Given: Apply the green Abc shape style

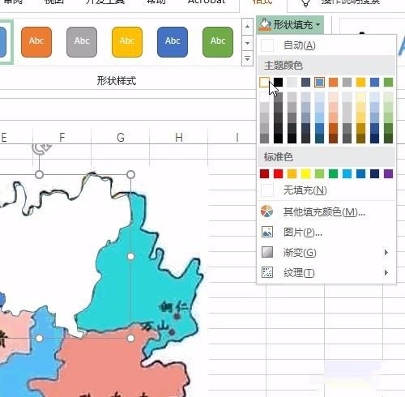Looking at the screenshot, I should [218, 42].
